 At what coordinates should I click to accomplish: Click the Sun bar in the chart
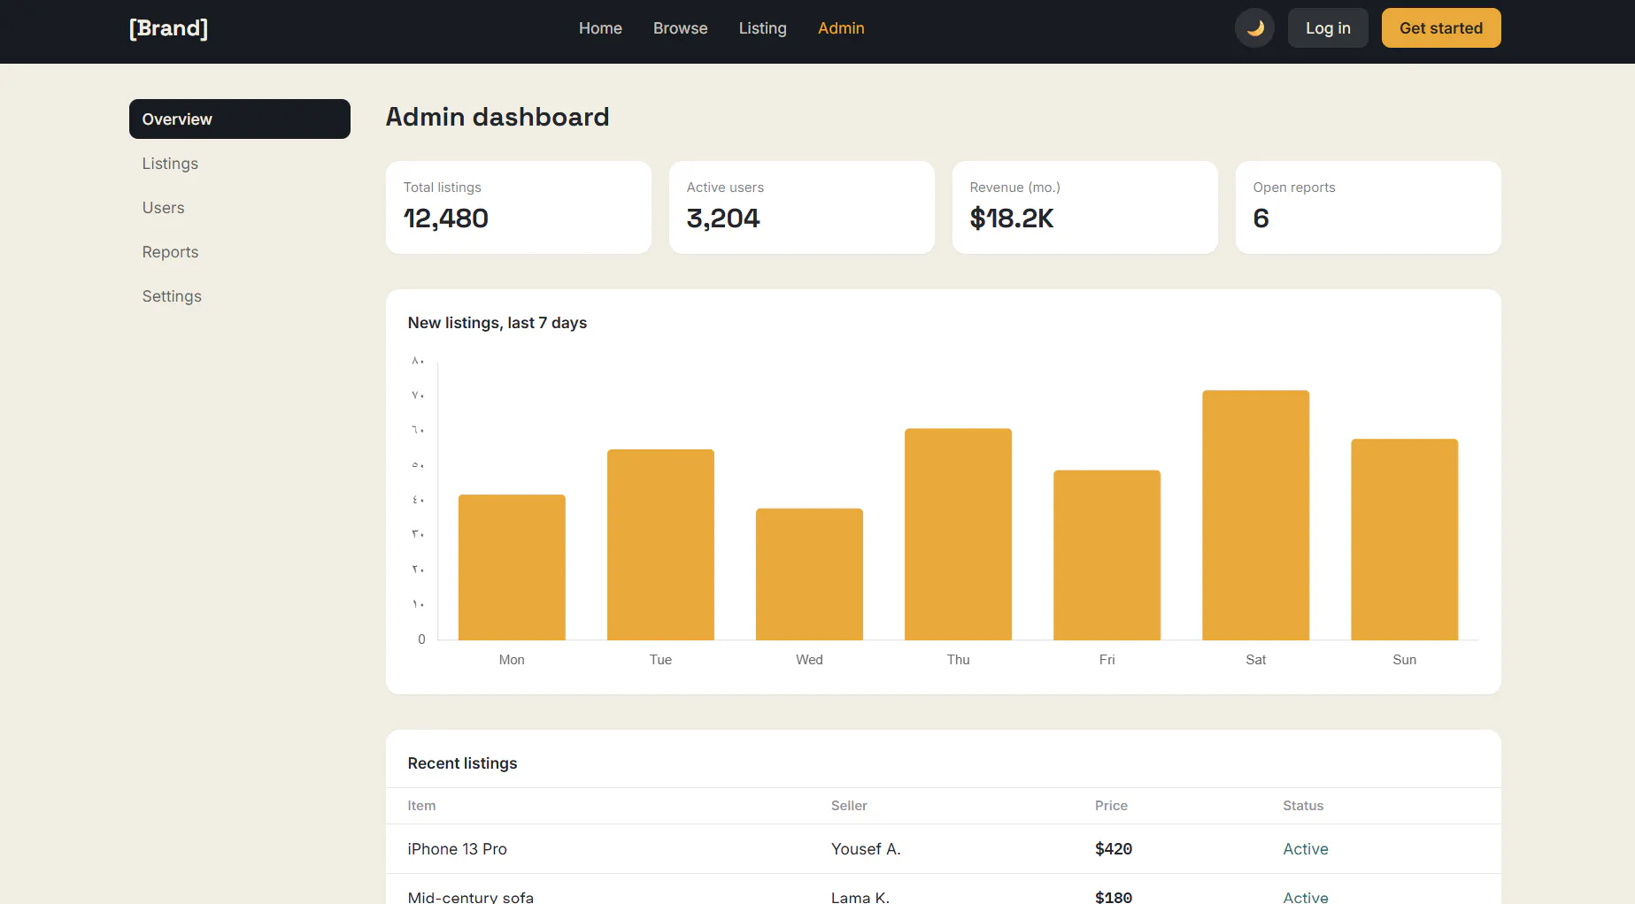[1404, 540]
